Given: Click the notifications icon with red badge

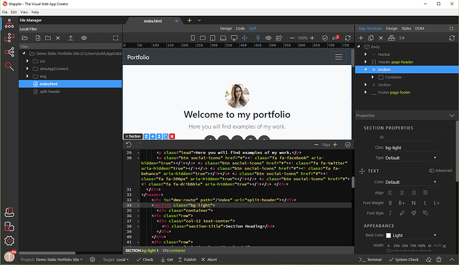Looking at the screenshot, I should click(x=335, y=38).
